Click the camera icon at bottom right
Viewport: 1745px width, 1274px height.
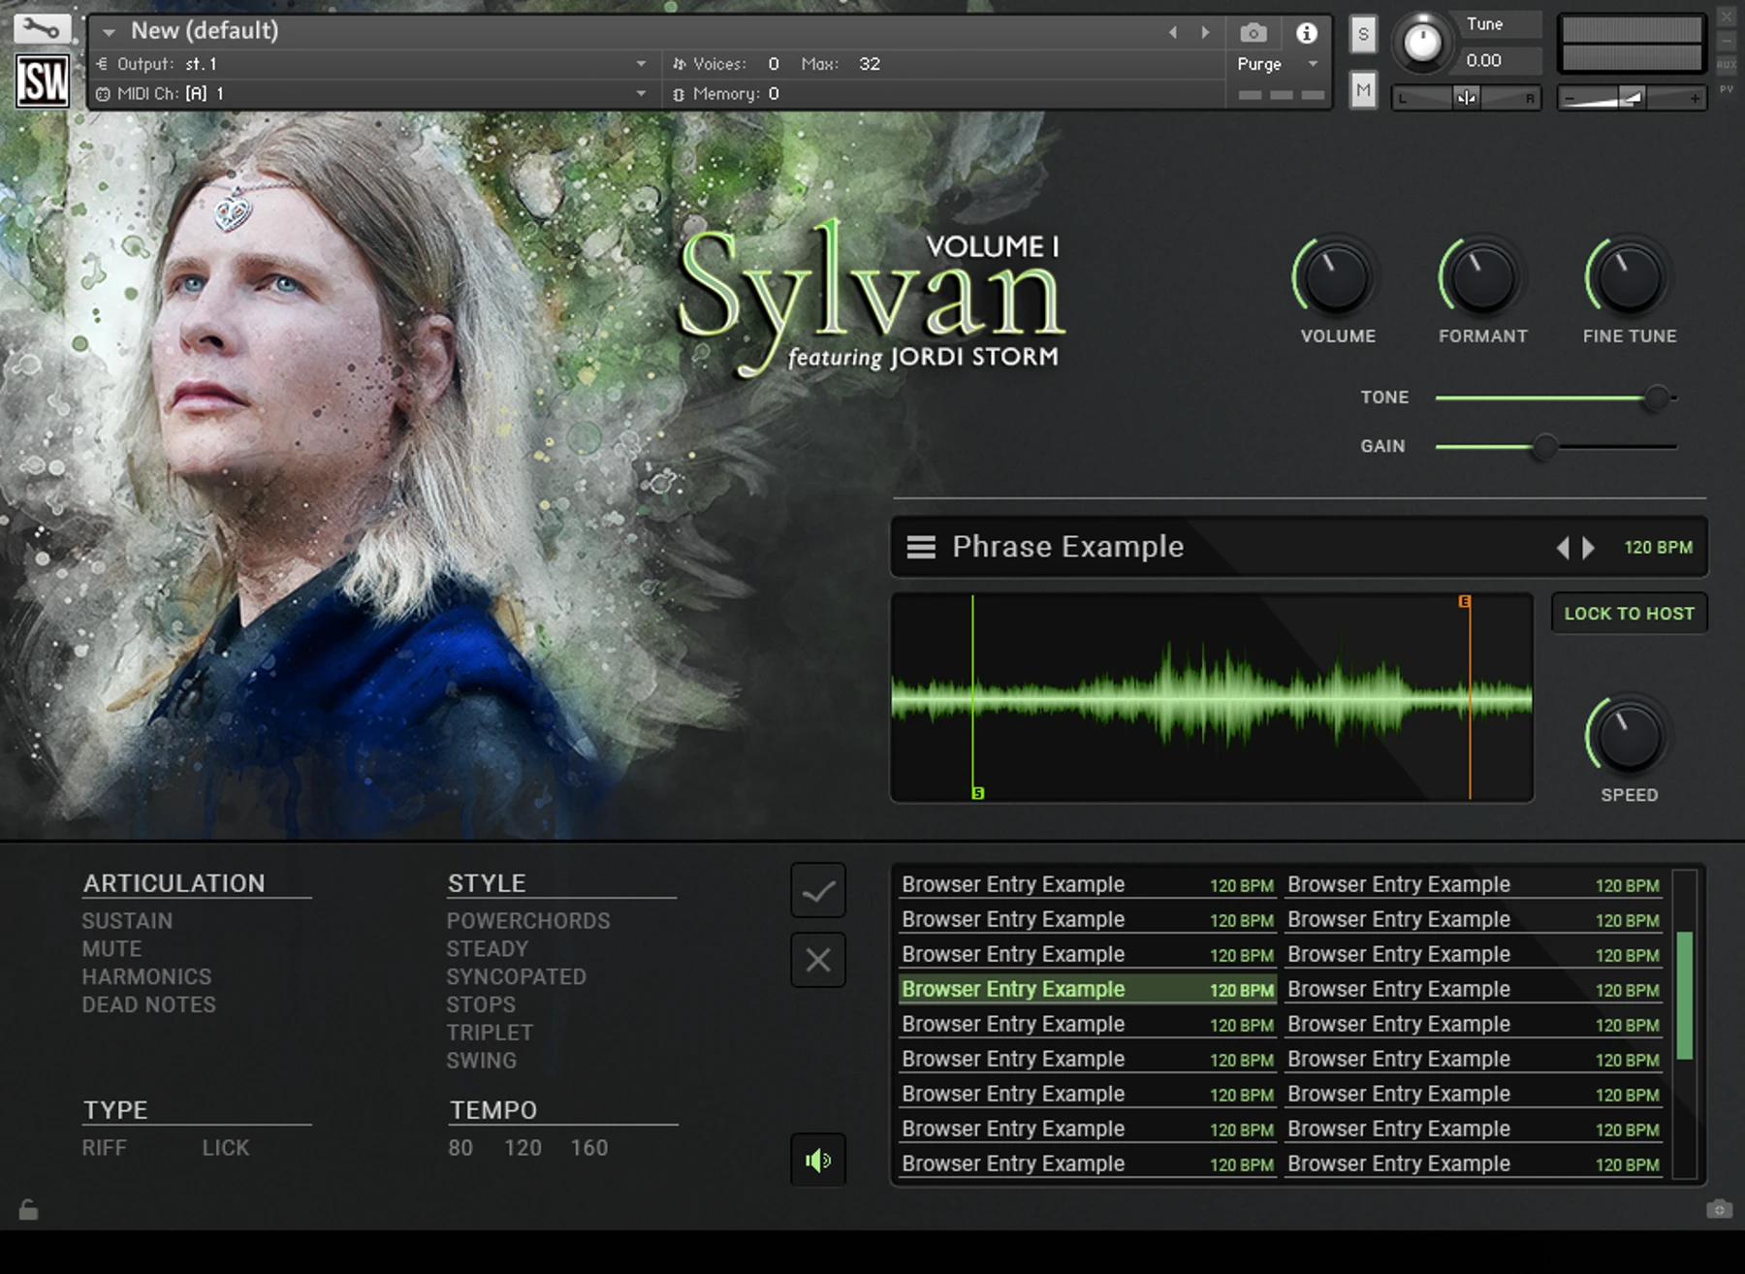tap(1719, 1209)
